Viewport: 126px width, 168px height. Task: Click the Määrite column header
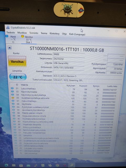[x=24, y=85]
